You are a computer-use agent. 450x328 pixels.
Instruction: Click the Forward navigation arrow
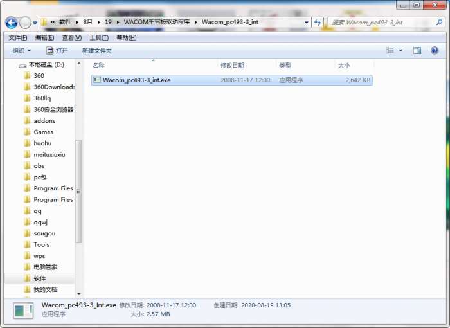point(25,23)
